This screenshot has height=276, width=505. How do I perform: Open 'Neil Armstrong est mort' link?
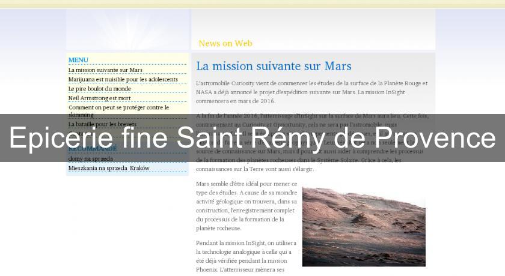pos(100,98)
